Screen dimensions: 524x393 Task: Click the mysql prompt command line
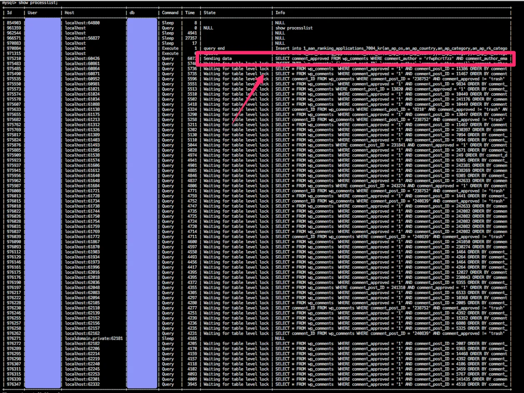(30, 2)
